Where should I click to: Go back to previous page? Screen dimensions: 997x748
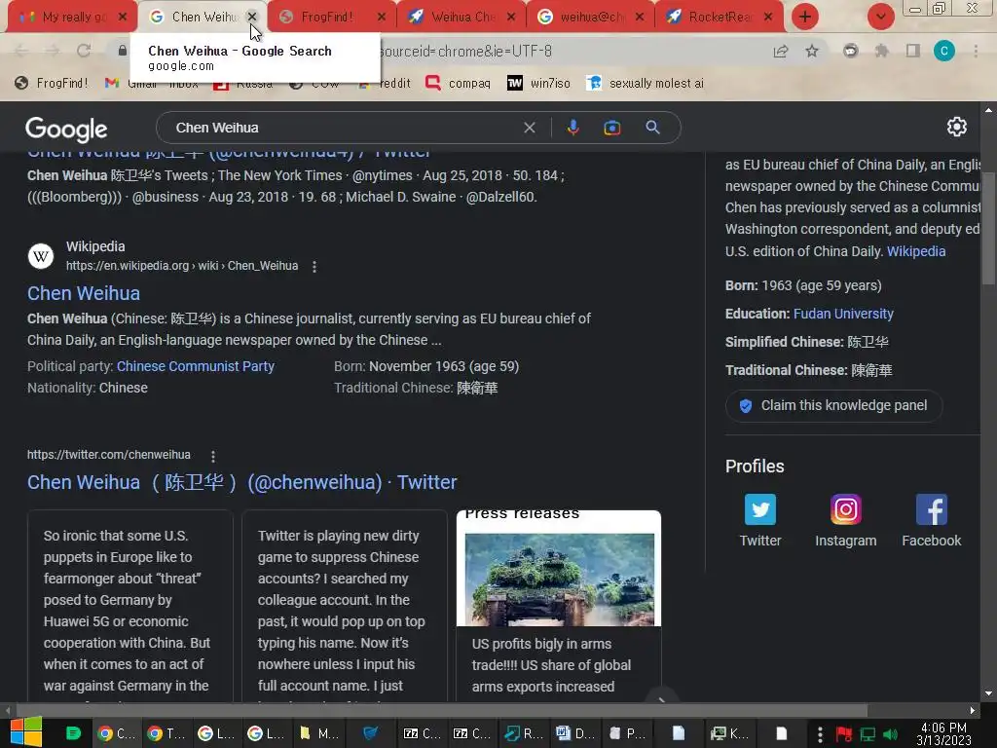click(21, 51)
